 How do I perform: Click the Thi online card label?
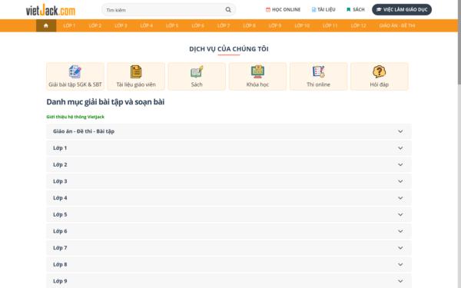(318, 84)
